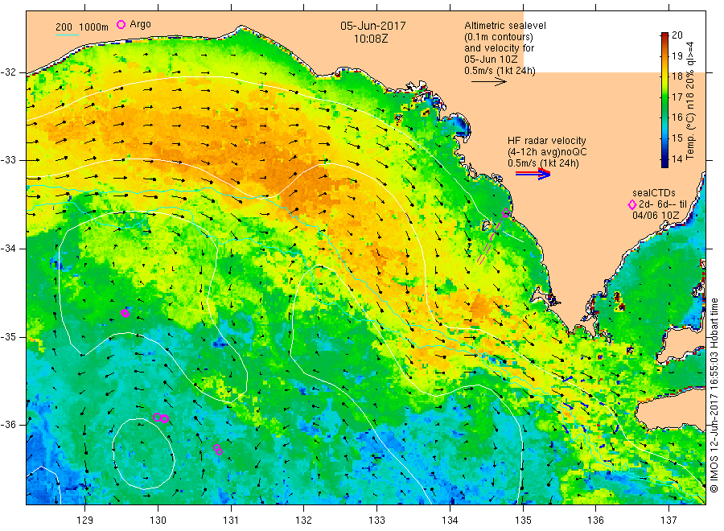724x531 pixels.
Task: Click the 'sealCTDs' label
Action: [654, 193]
